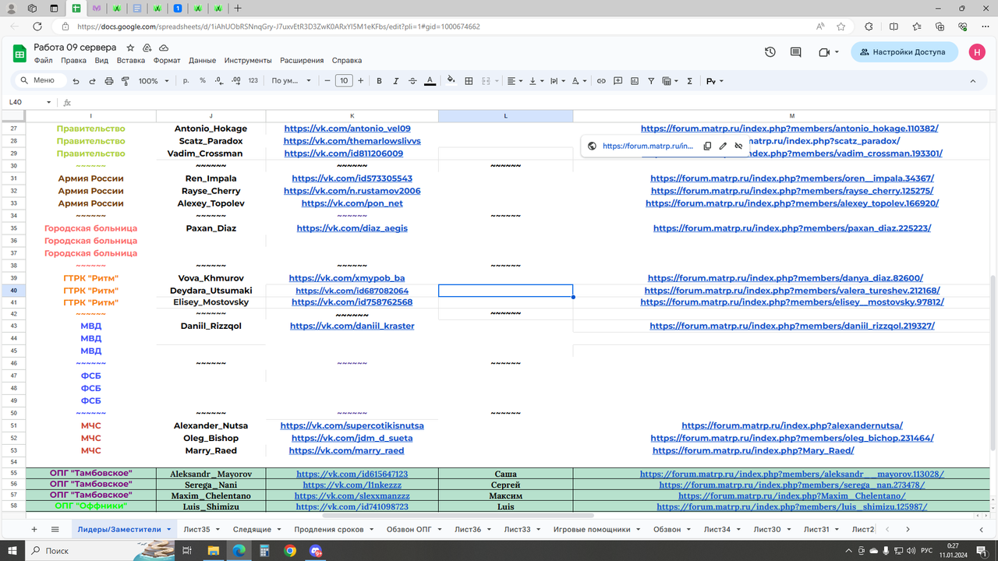
Task: Select the text color tool
Action: point(430,80)
